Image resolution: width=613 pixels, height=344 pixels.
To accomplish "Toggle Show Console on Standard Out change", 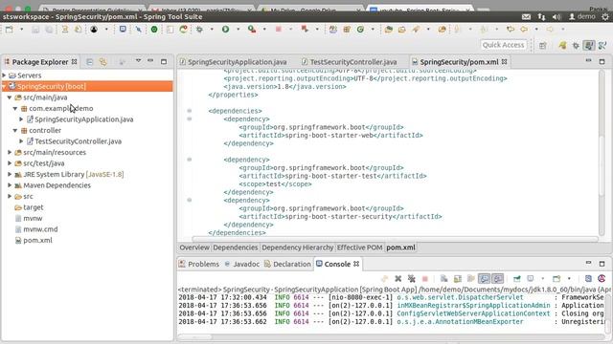I will pyautogui.click(x=484, y=278).
